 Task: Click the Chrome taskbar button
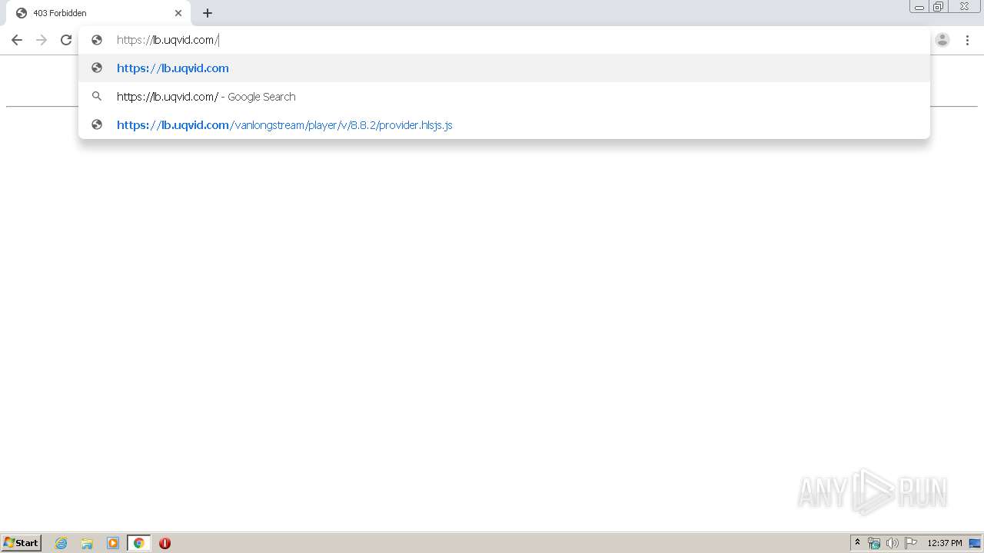138,543
